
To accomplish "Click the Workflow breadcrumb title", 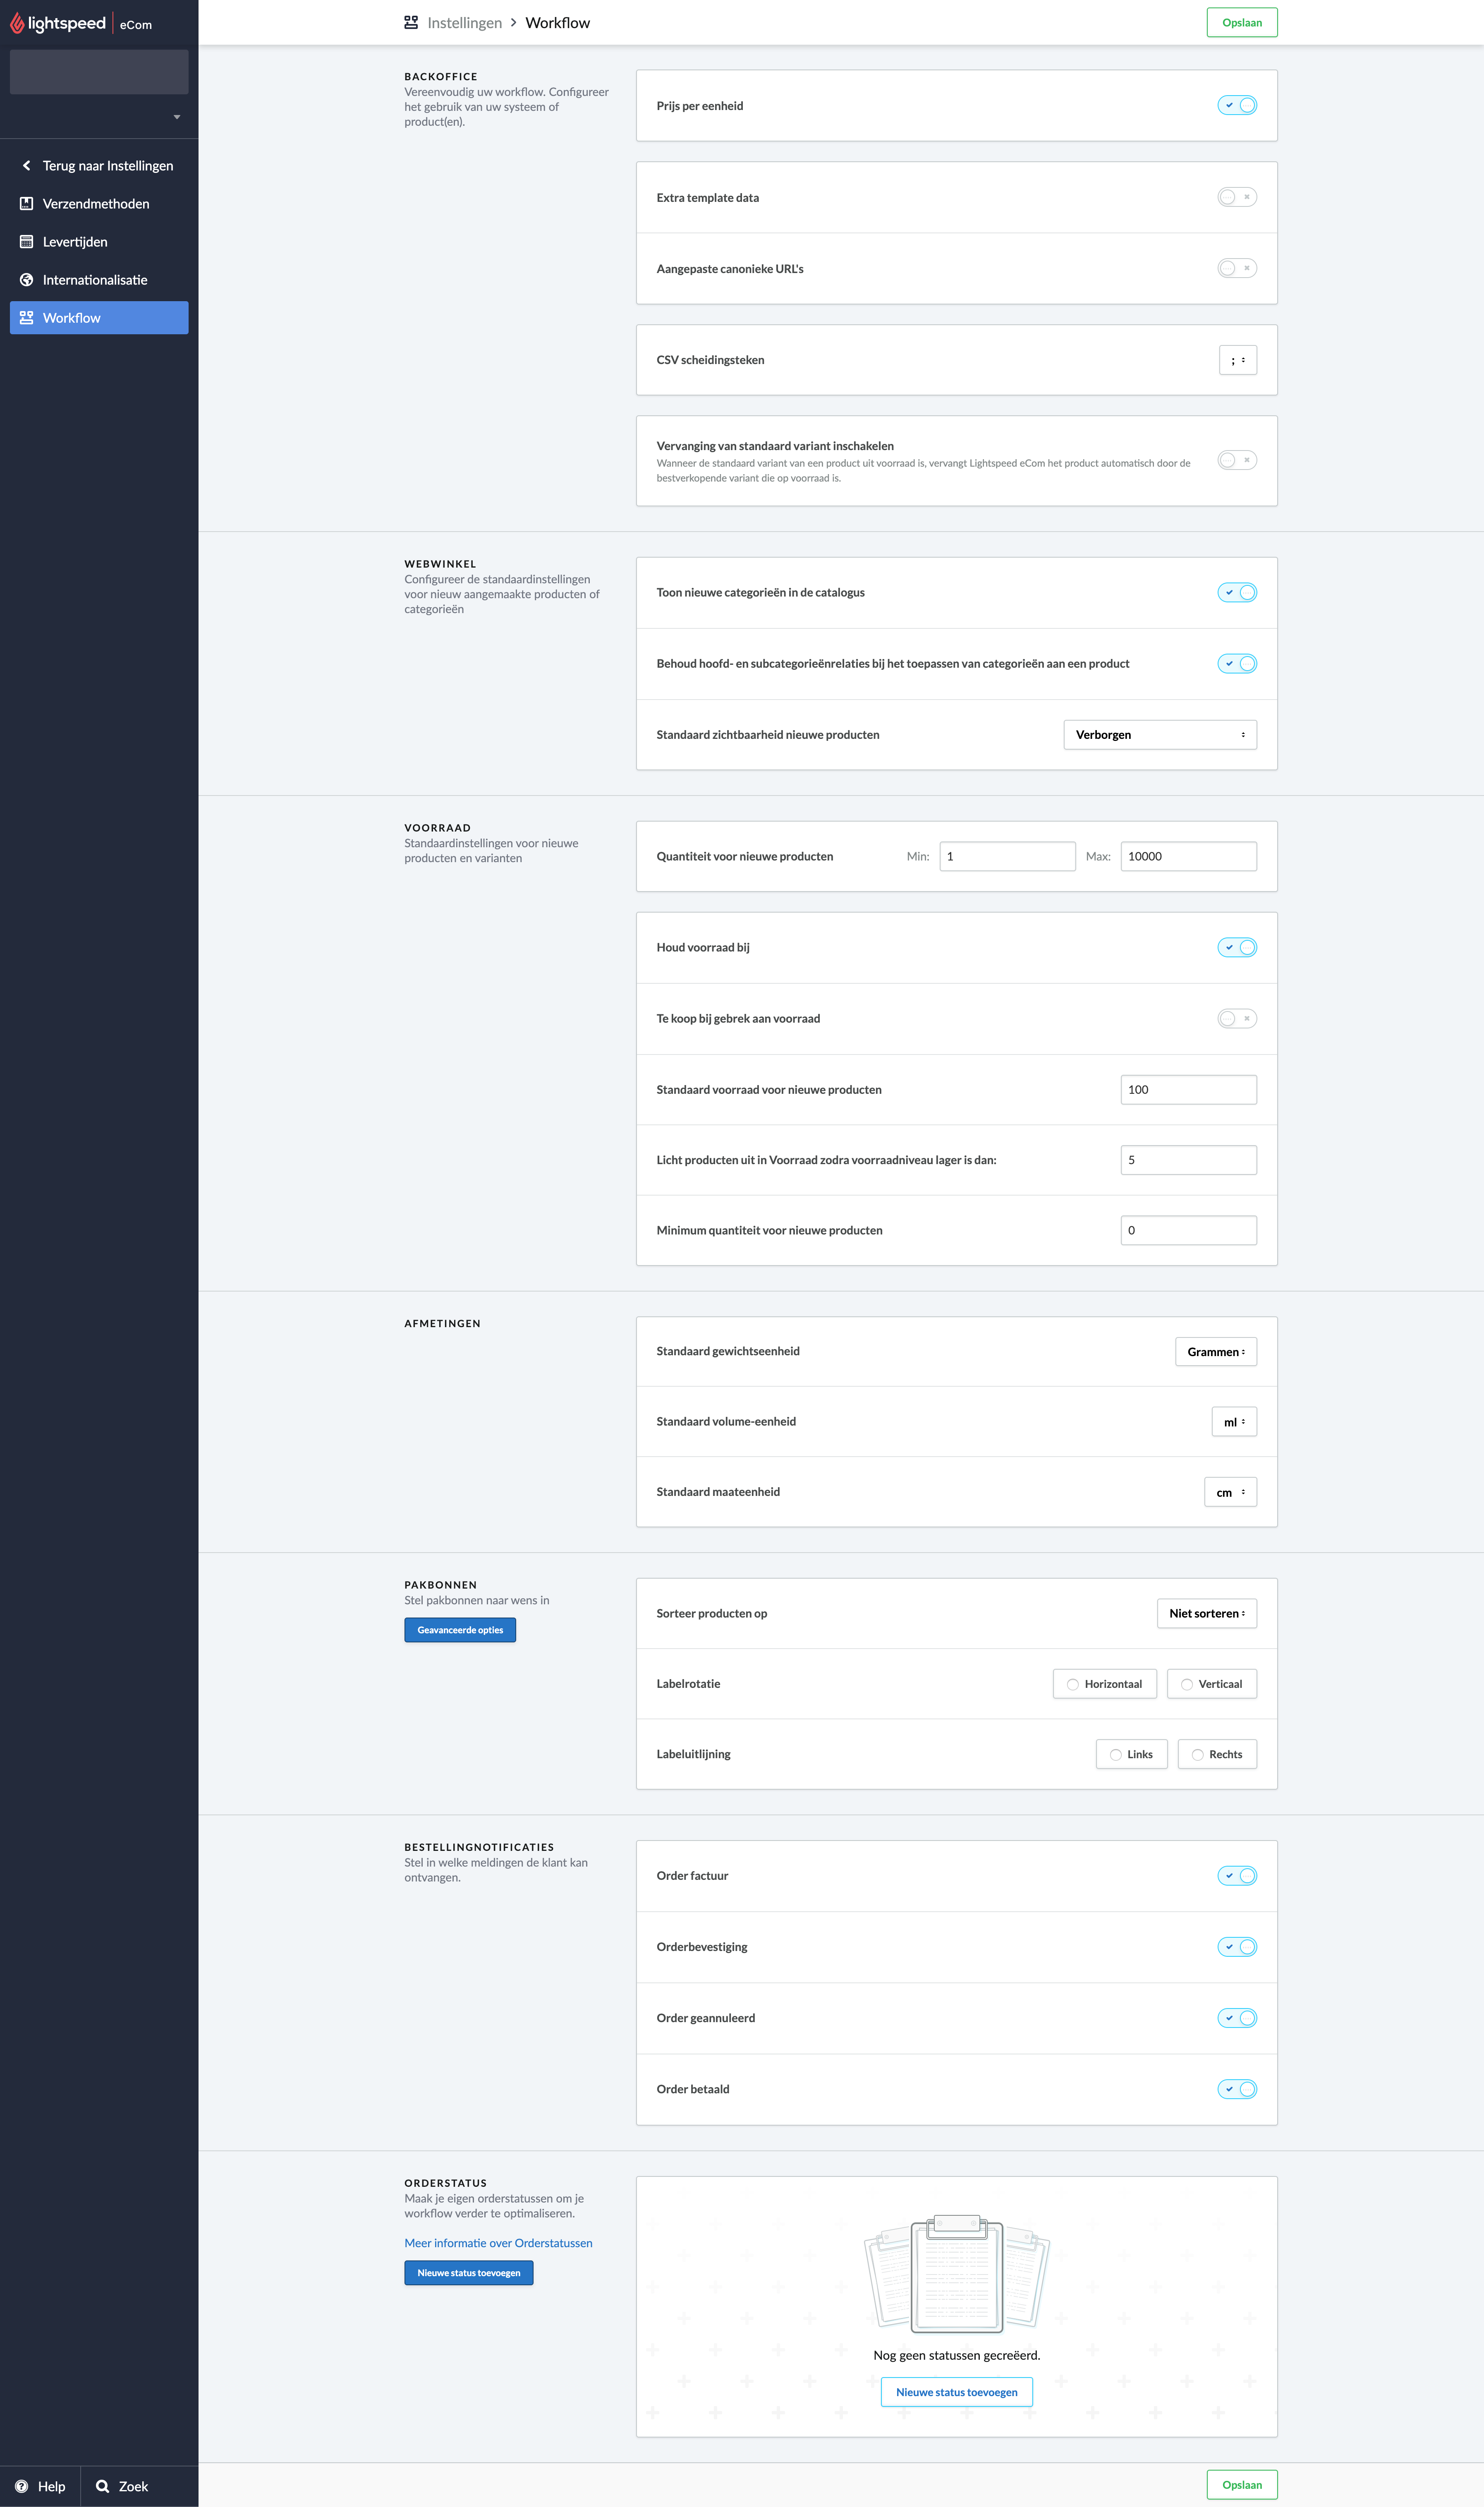I will point(557,23).
